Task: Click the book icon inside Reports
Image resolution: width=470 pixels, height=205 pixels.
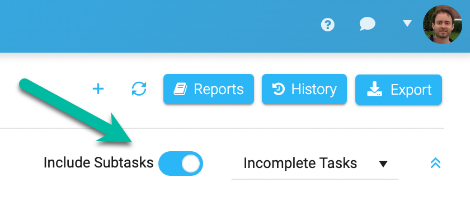Action: click(x=180, y=89)
